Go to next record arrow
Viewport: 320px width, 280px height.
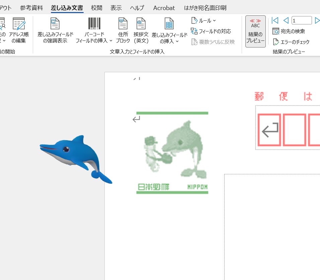coord(317,20)
